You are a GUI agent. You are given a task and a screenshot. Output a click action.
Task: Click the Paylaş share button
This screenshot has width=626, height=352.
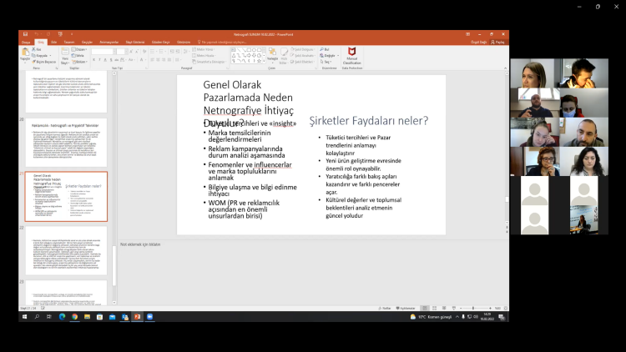[499, 41]
